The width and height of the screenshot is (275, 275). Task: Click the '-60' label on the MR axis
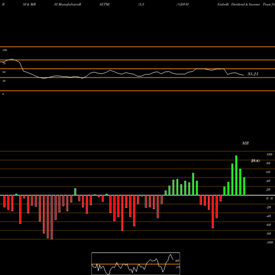(268, 225)
